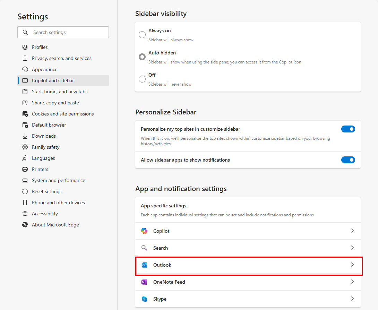
Task: Expand the Search app settings
Action: 352,248
